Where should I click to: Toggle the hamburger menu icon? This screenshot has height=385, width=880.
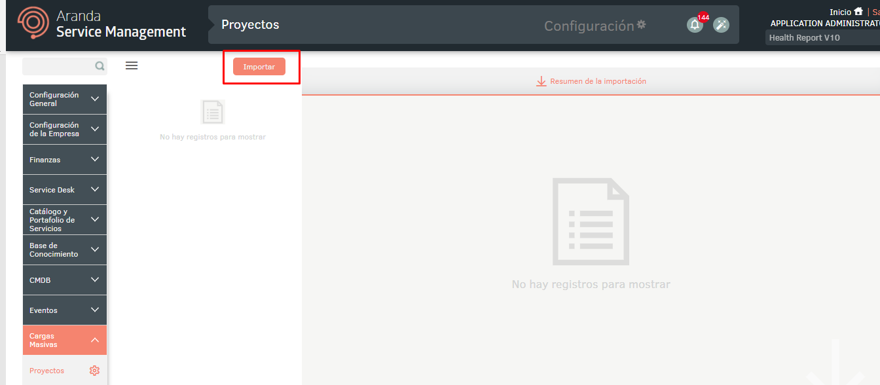click(x=132, y=65)
